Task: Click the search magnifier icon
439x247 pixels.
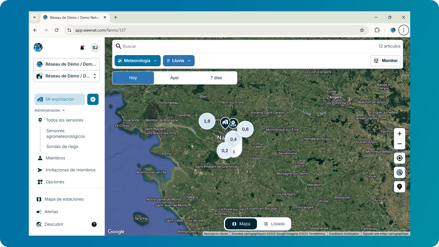Action: click(118, 46)
